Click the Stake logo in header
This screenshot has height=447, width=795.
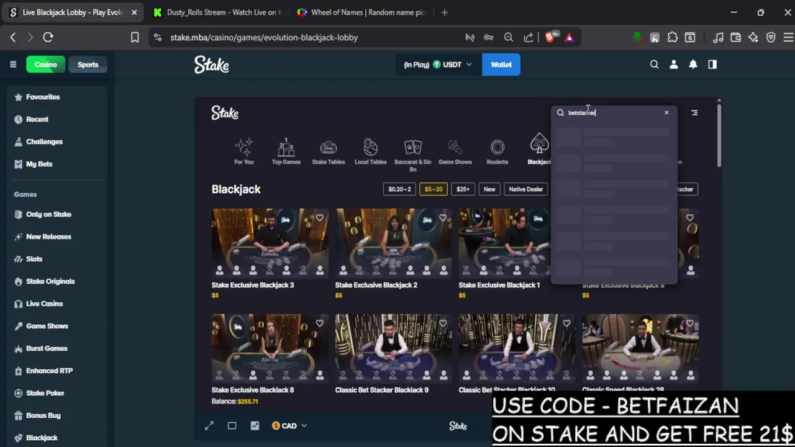(x=212, y=65)
